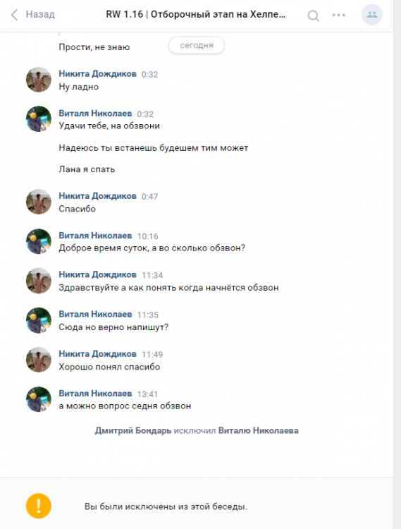
Task: Select the message 'Спасибо' at 0:47
Action: click(x=77, y=209)
